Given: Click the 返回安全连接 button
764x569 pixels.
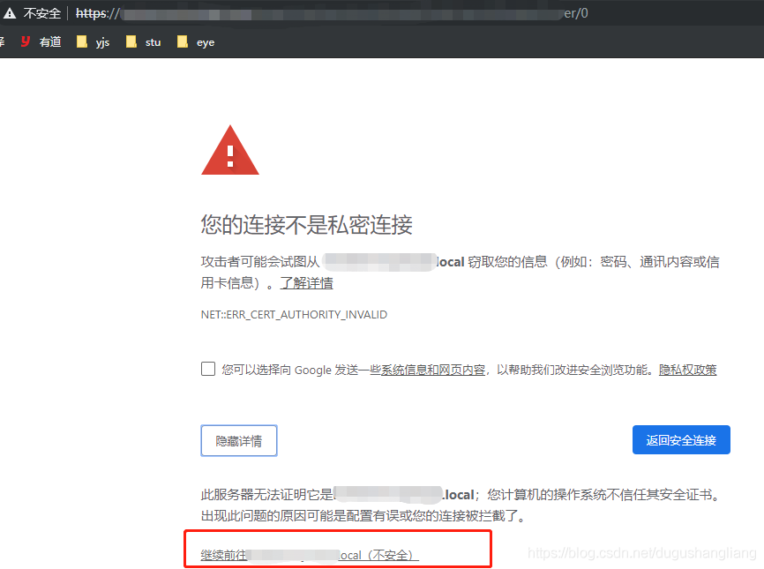Looking at the screenshot, I should pyautogui.click(x=680, y=440).
